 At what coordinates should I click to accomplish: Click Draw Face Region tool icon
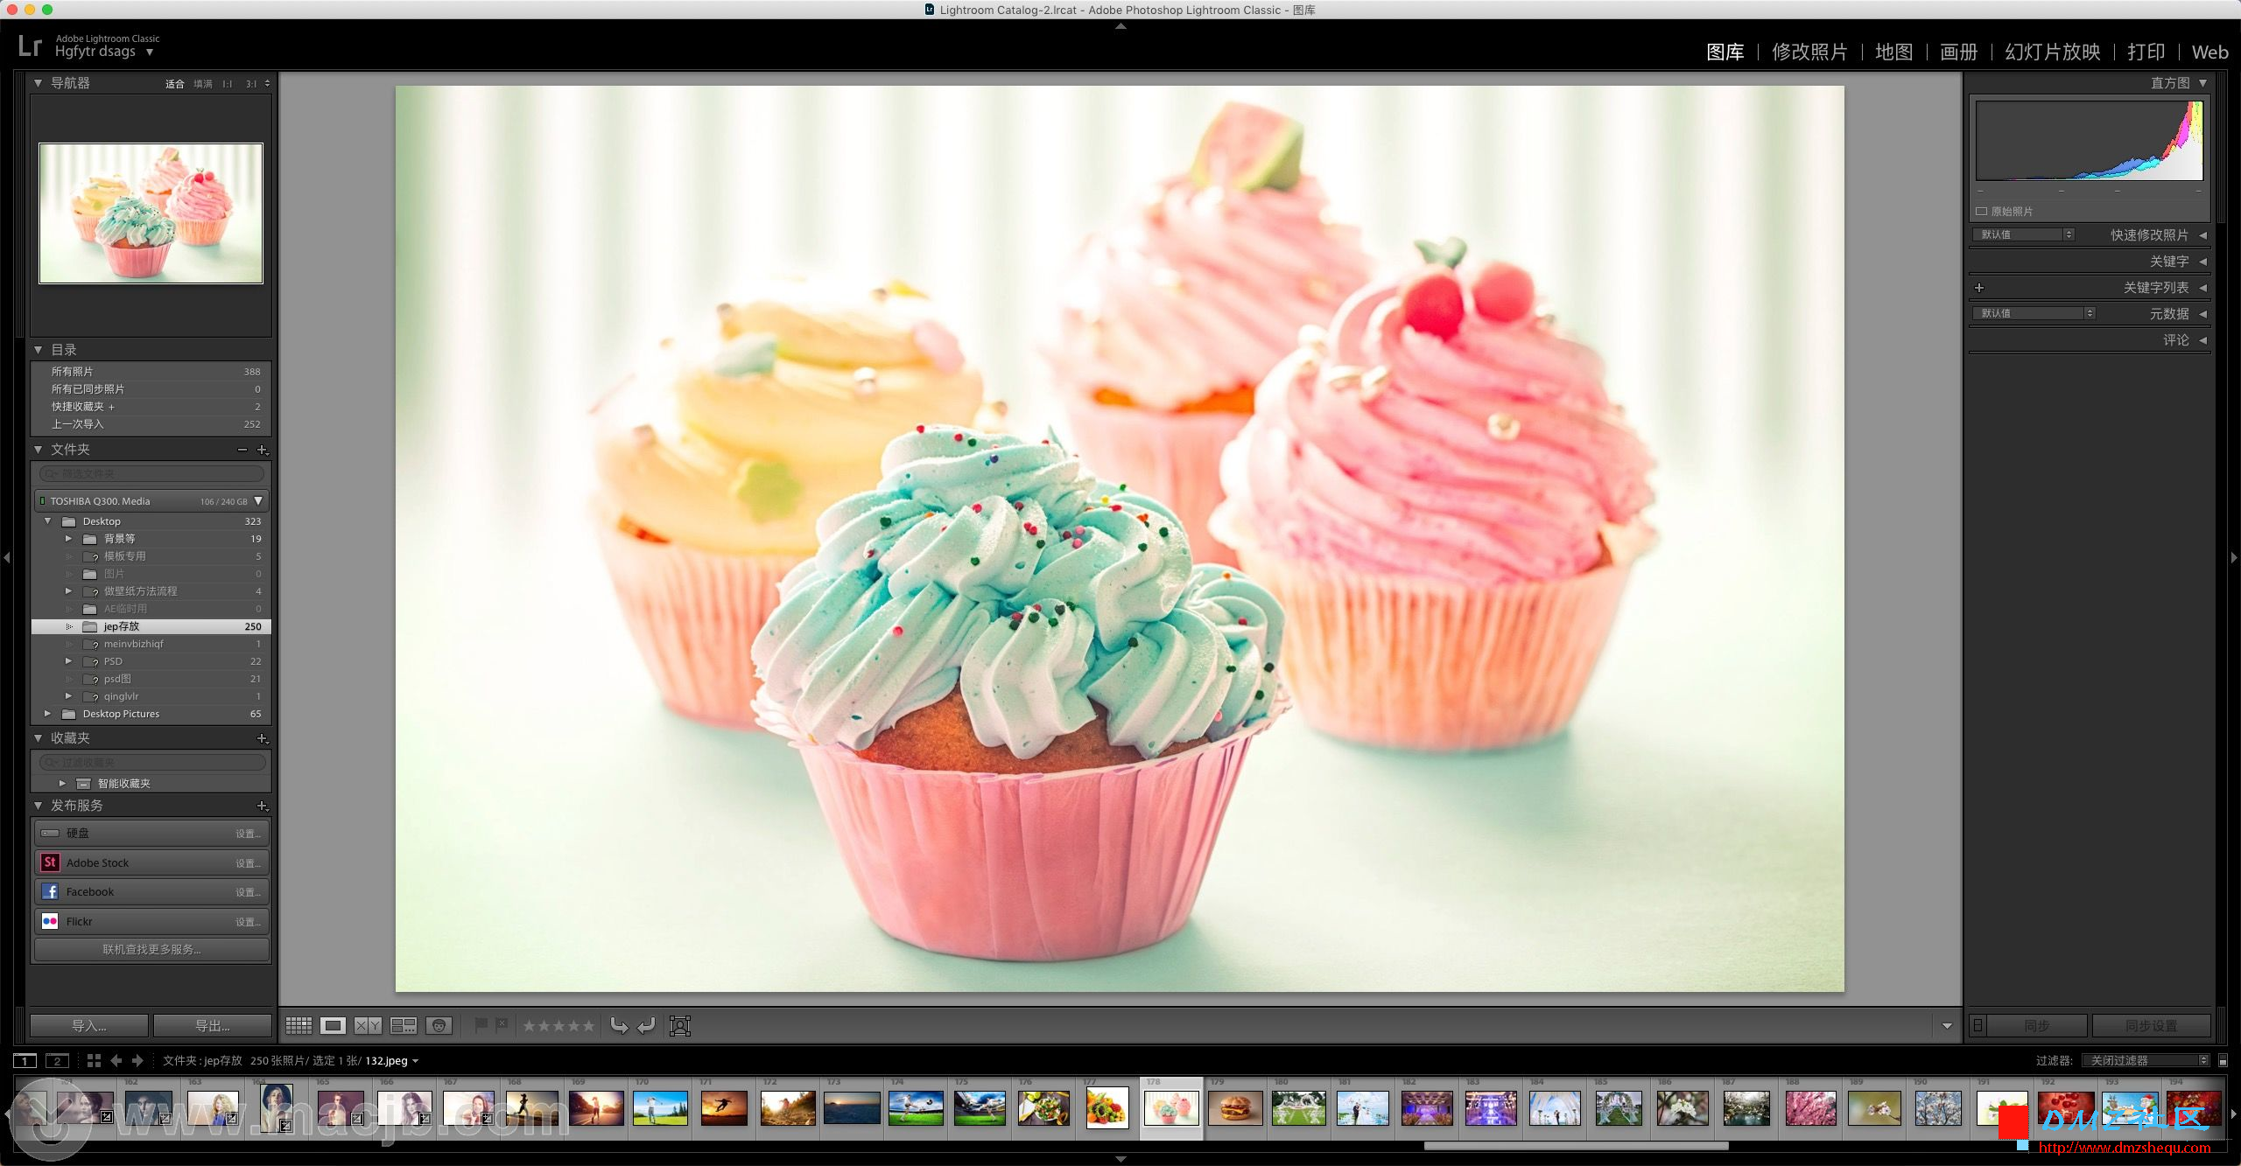(x=680, y=1025)
